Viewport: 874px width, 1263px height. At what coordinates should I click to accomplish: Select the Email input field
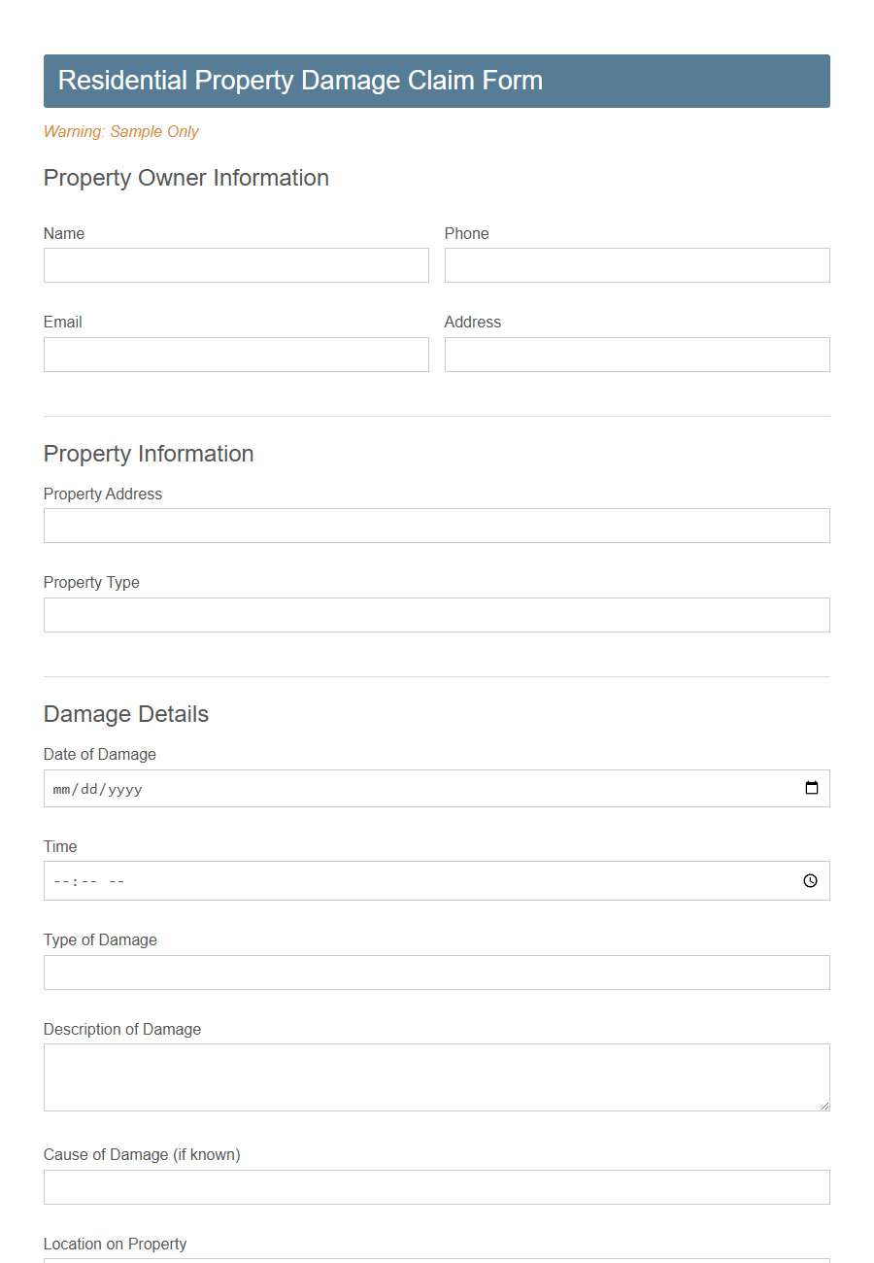235,354
